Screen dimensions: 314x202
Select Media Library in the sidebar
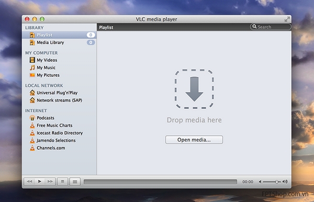tap(59, 42)
